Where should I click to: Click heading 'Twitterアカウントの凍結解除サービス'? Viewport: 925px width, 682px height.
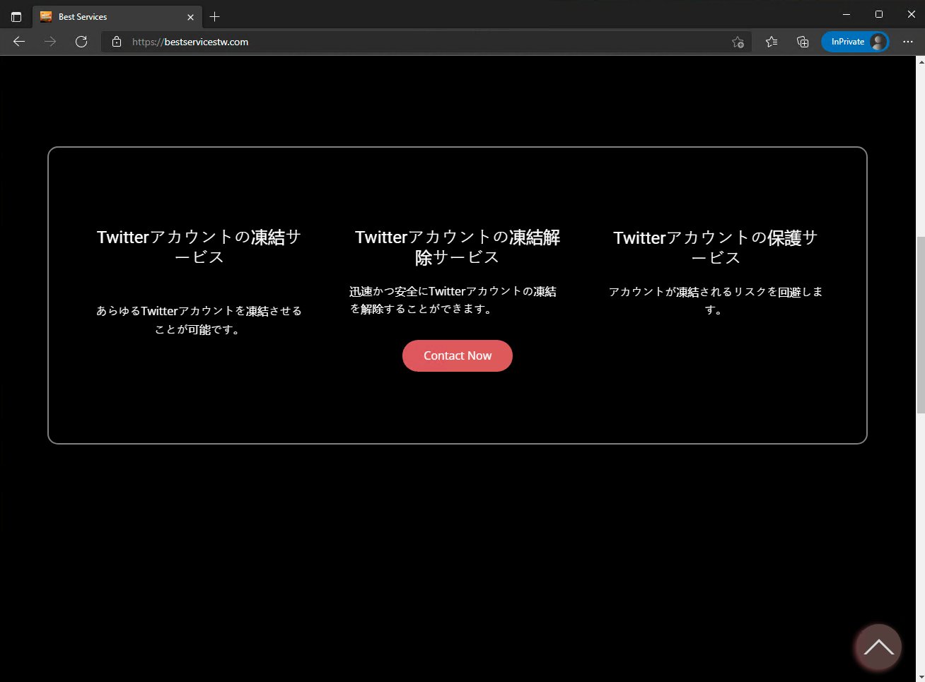coord(458,247)
